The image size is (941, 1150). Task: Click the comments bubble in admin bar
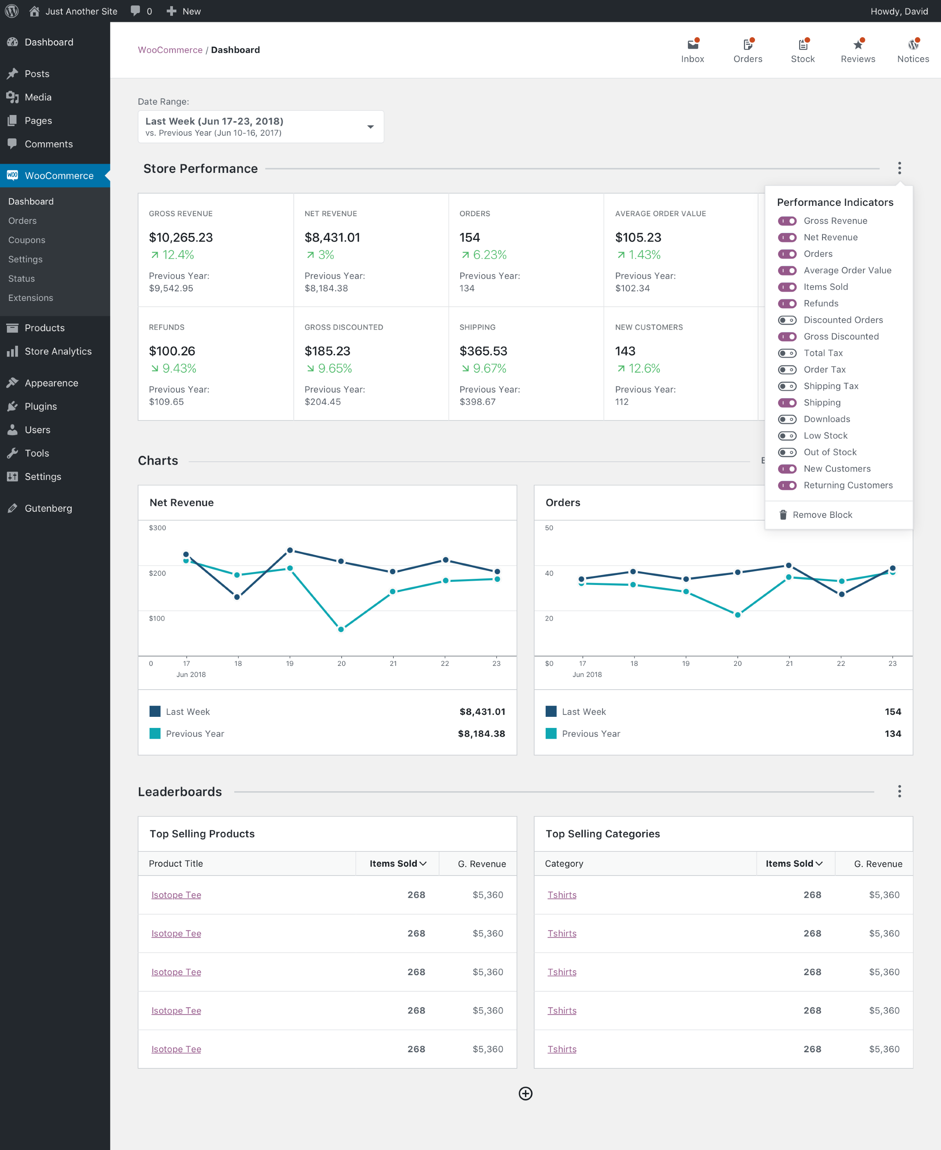pyautogui.click(x=135, y=11)
